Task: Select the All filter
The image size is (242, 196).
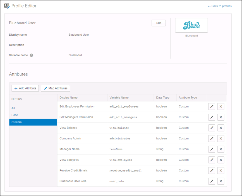Action: (13, 108)
